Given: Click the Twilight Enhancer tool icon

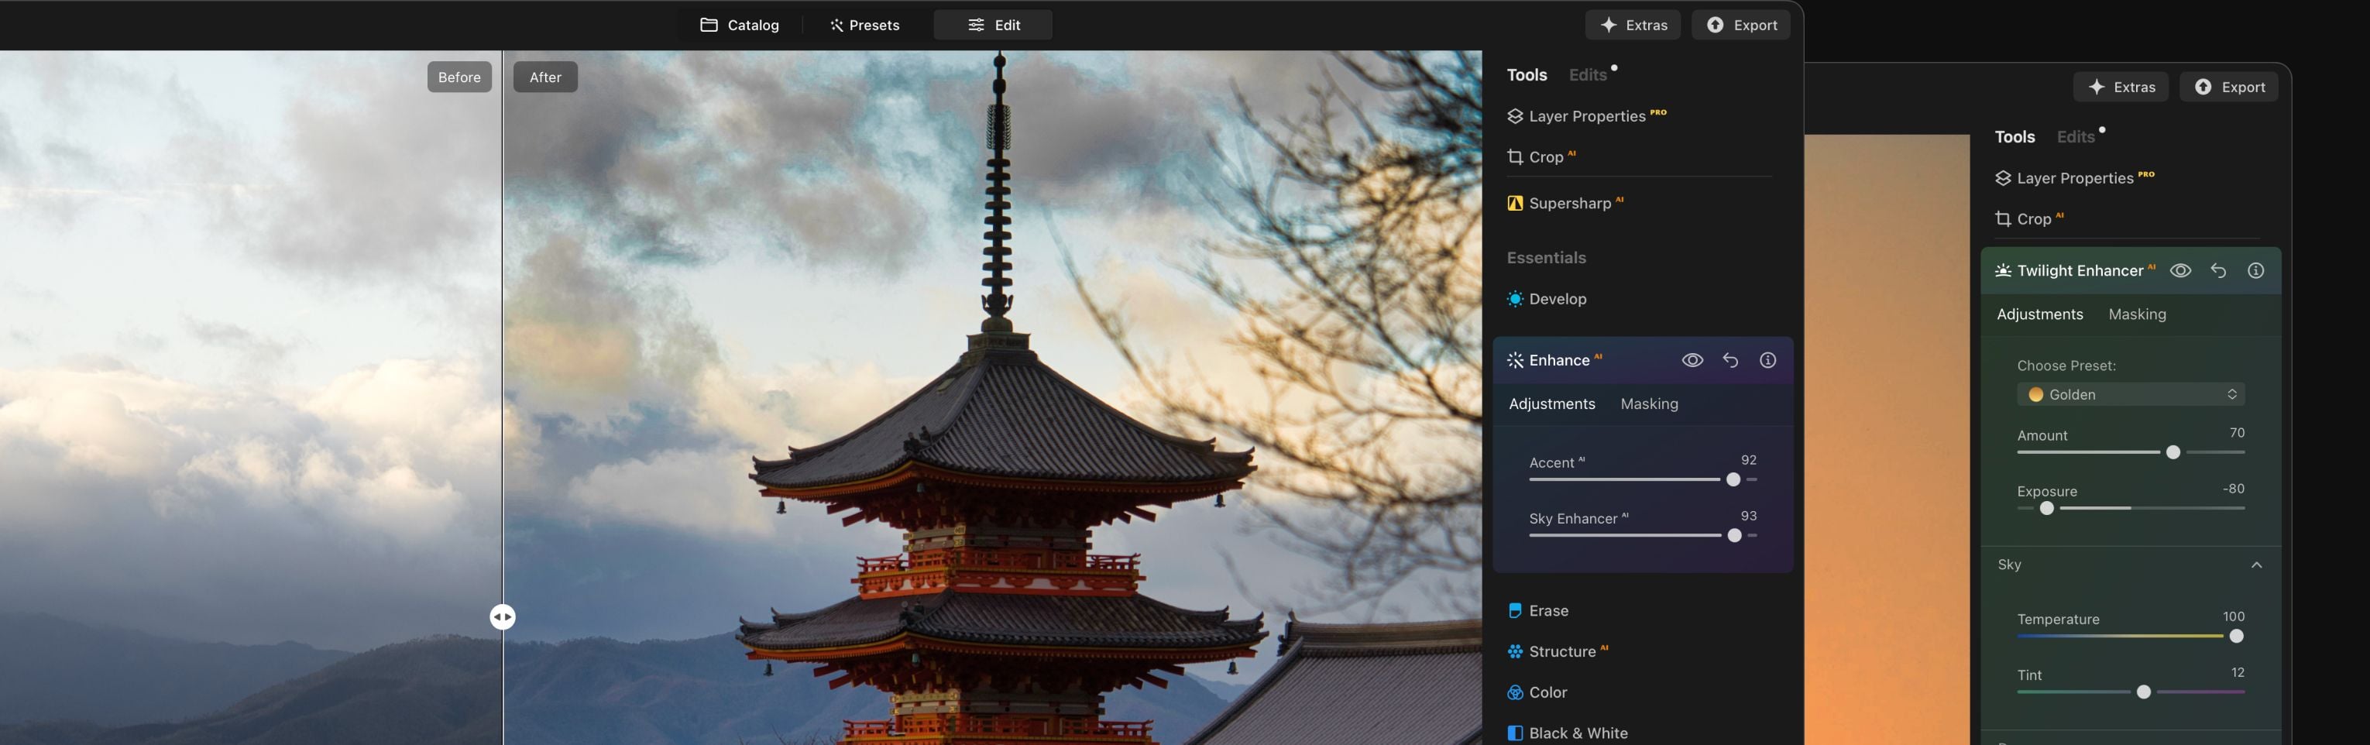Looking at the screenshot, I should [2002, 270].
